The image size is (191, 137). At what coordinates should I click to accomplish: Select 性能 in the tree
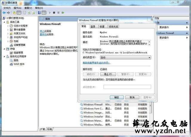pos(16,41)
